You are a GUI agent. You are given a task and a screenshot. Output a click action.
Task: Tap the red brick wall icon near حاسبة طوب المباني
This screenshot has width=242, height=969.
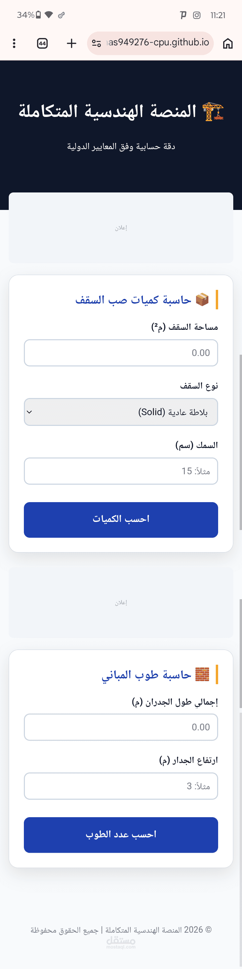202,673
